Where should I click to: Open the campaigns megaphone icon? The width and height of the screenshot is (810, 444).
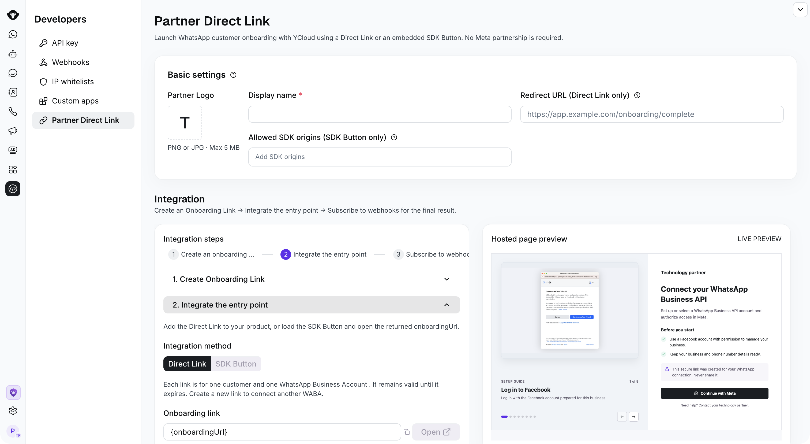coord(13,131)
